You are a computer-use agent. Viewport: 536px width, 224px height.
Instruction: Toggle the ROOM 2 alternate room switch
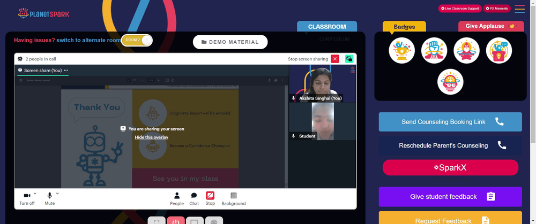click(x=137, y=40)
